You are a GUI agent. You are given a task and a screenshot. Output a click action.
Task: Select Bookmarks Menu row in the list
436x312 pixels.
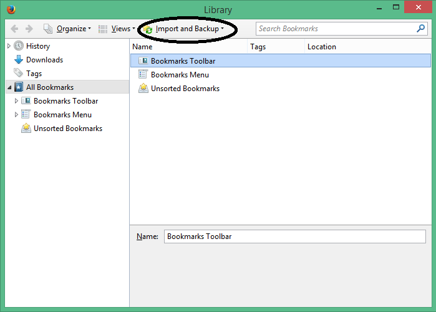281,74
